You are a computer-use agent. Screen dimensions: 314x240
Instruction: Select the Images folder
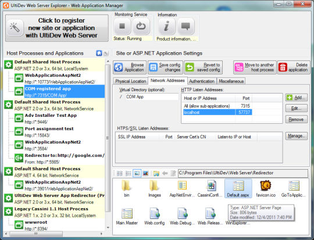point(155,188)
